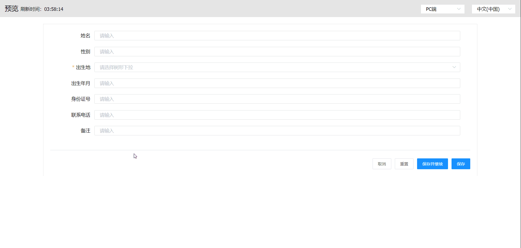Open the PC端 device type dropdown

(442, 9)
